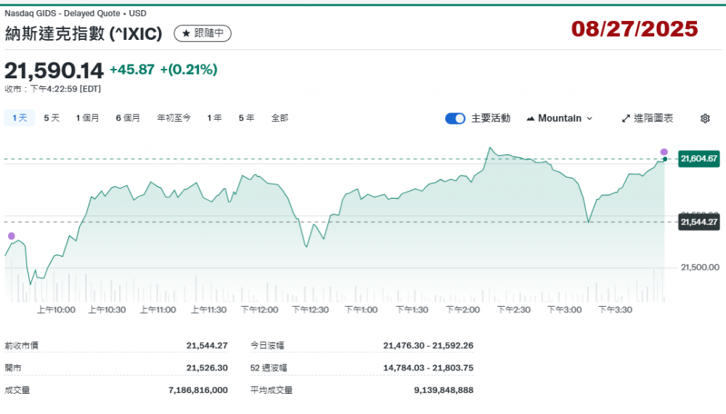Click the dark 21,544.27 previous close label
The image size is (726, 414).
point(698,222)
